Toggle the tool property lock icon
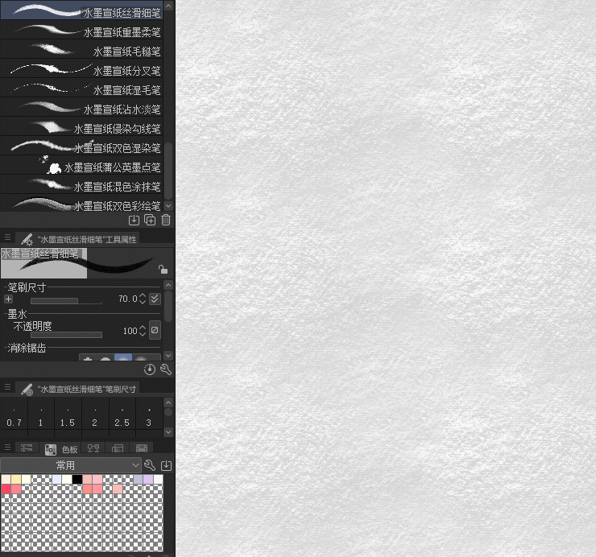The width and height of the screenshot is (596, 557). click(163, 270)
